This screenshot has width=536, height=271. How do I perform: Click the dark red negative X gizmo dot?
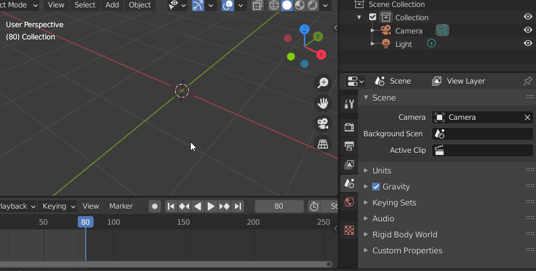pos(288,38)
